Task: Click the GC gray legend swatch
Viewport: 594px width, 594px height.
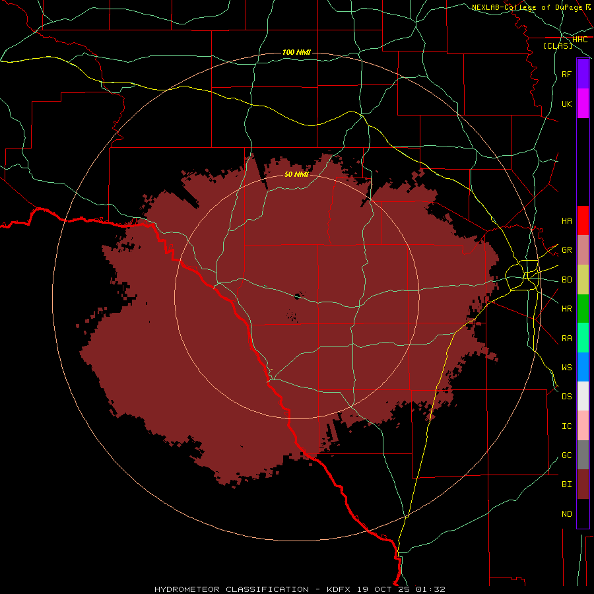Action: click(x=583, y=455)
